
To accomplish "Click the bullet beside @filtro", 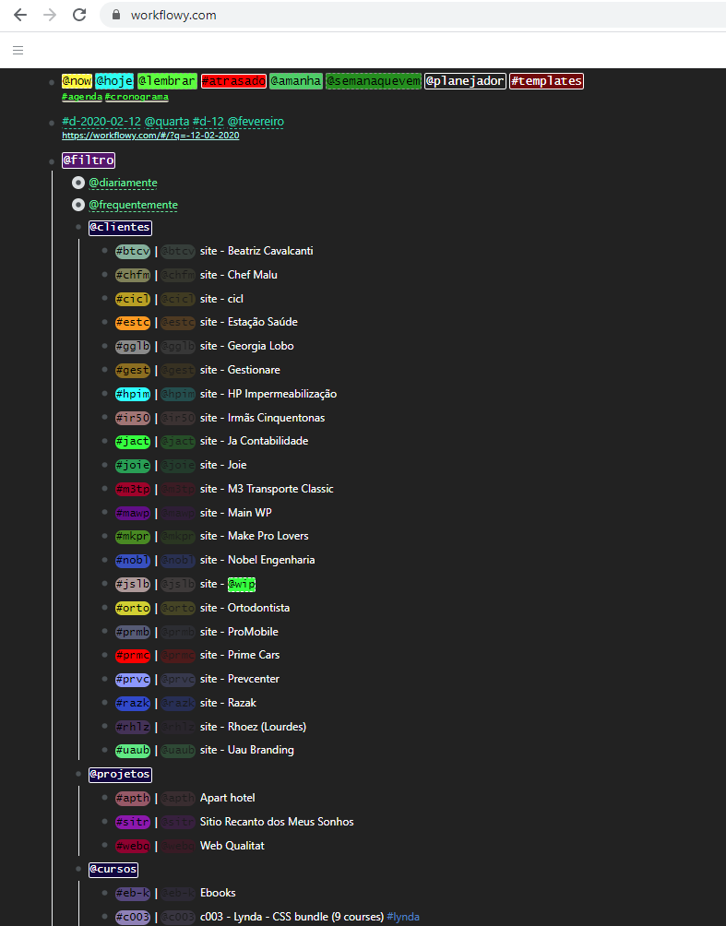I will pos(52,160).
